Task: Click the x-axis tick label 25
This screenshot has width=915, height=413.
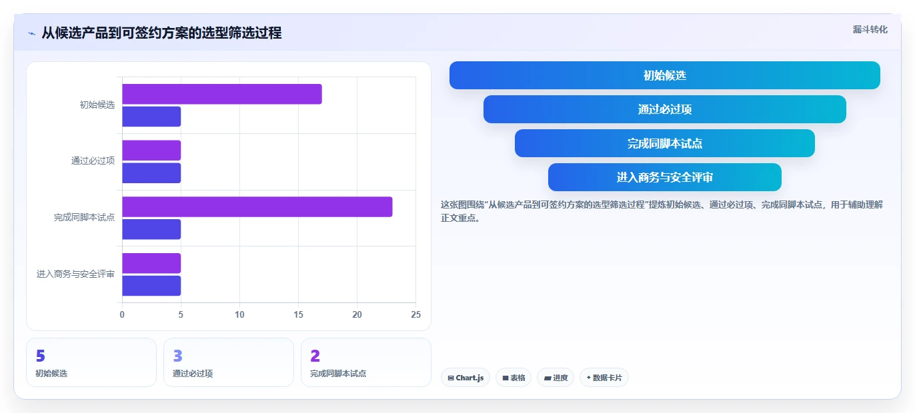Action: (415, 314)
